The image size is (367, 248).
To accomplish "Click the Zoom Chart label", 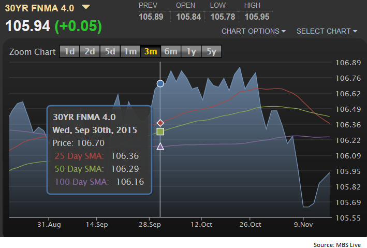I will click(x=32, y=52).
